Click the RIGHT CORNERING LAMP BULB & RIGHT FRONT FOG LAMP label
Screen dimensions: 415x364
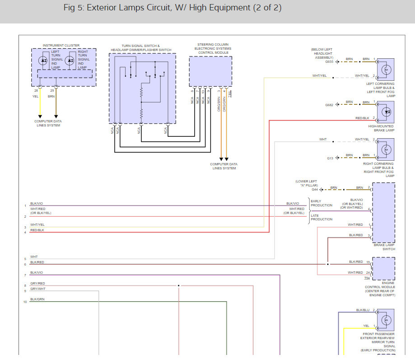379,170
